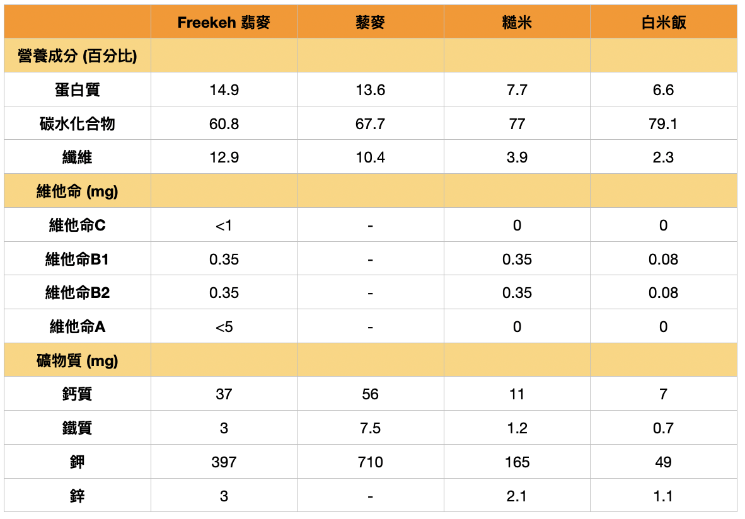745x519 pixels.
Task: Click the 營養成分 (百分比) section row
Action: coord(78,56)
